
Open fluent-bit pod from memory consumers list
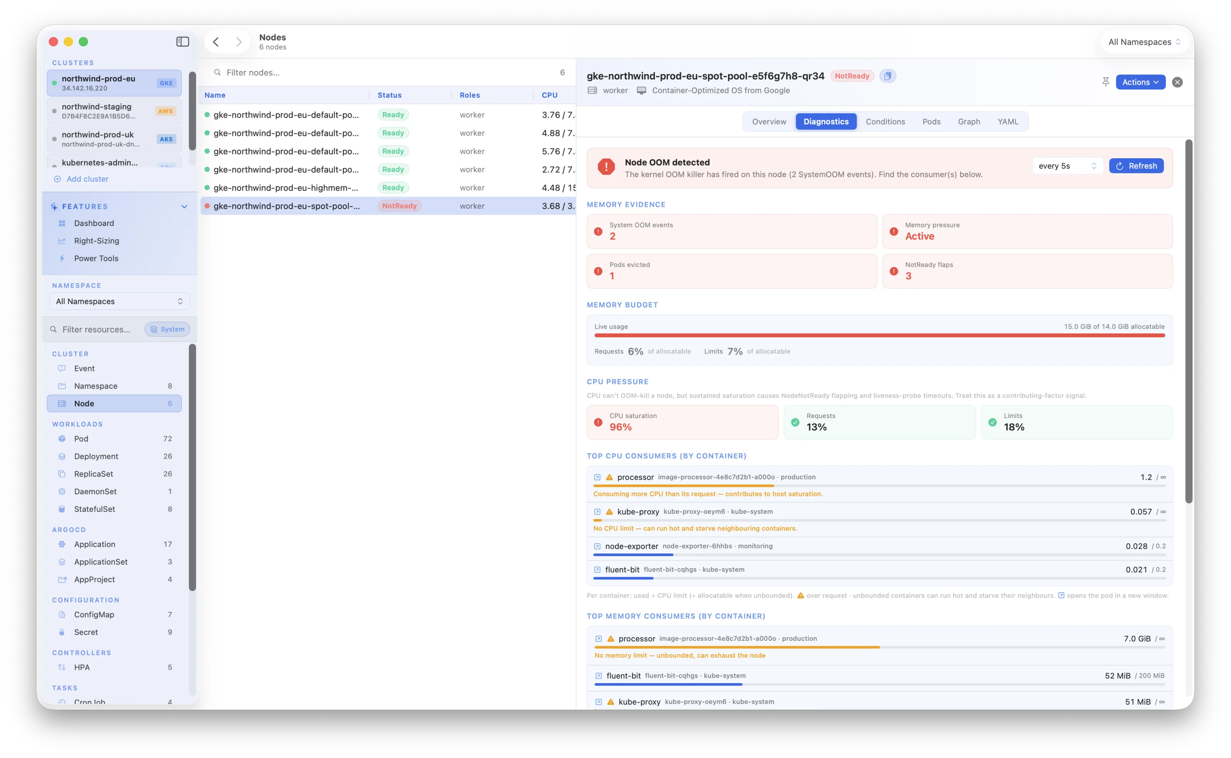tap(598, 676)
